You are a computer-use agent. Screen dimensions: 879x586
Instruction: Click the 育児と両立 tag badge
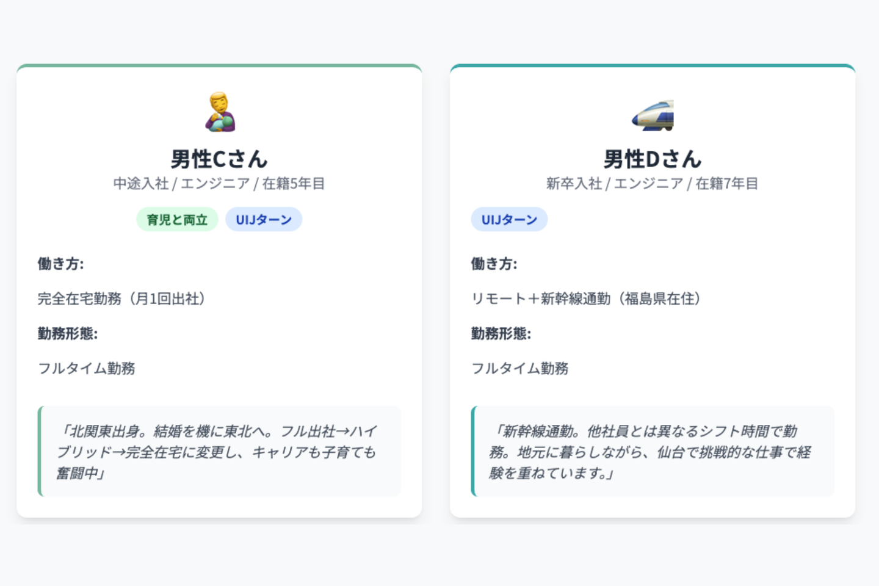tap(177, 220)
